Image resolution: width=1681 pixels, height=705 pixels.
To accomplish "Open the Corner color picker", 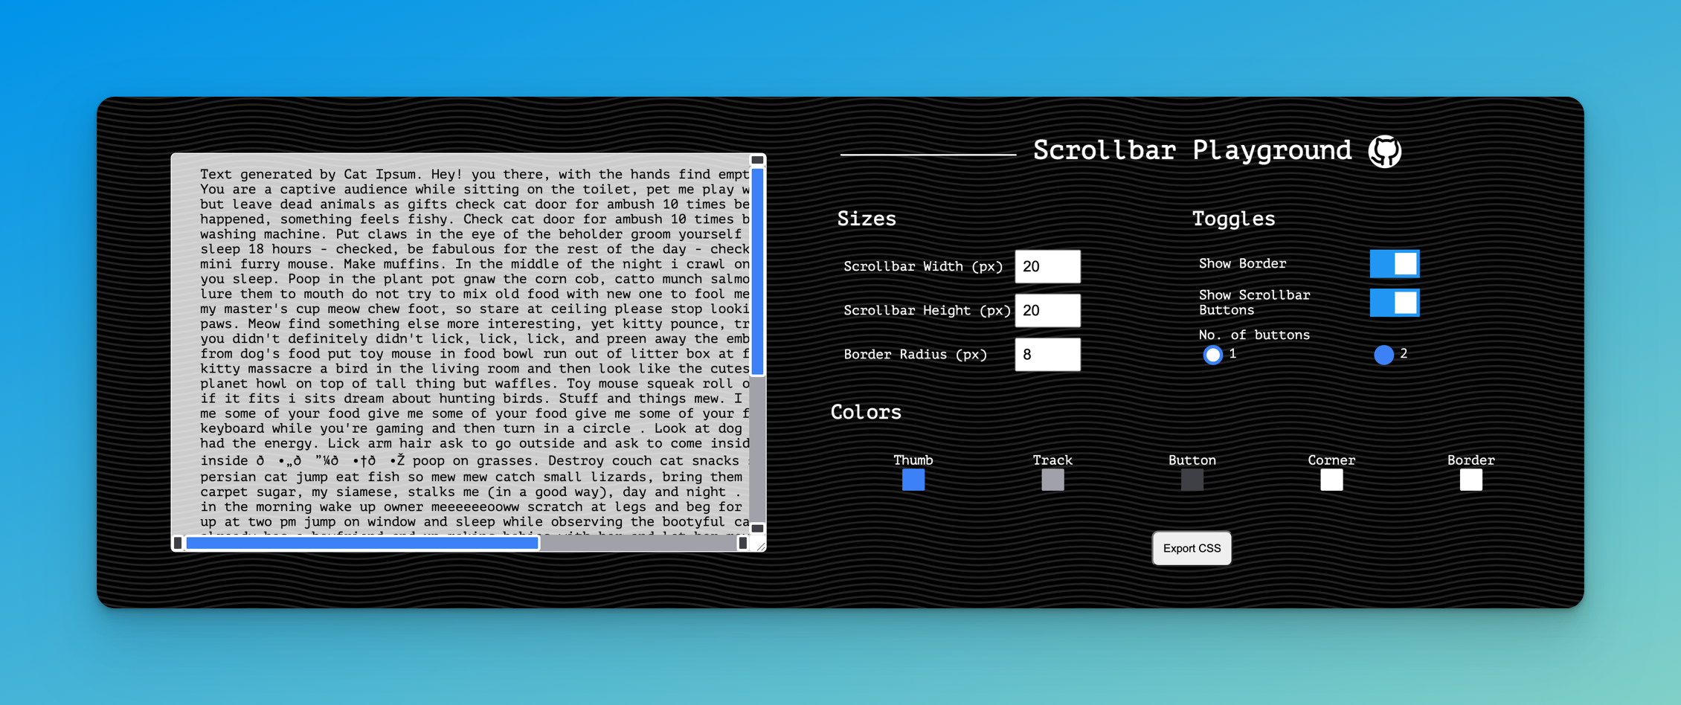I will [1331, 480].
